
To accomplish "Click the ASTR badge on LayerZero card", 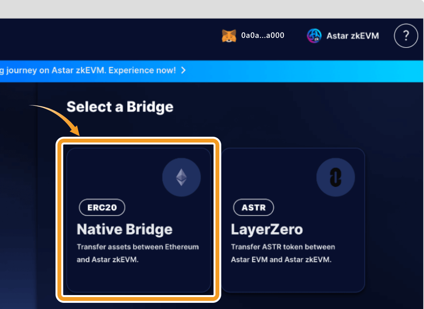I will pos(254,207).
